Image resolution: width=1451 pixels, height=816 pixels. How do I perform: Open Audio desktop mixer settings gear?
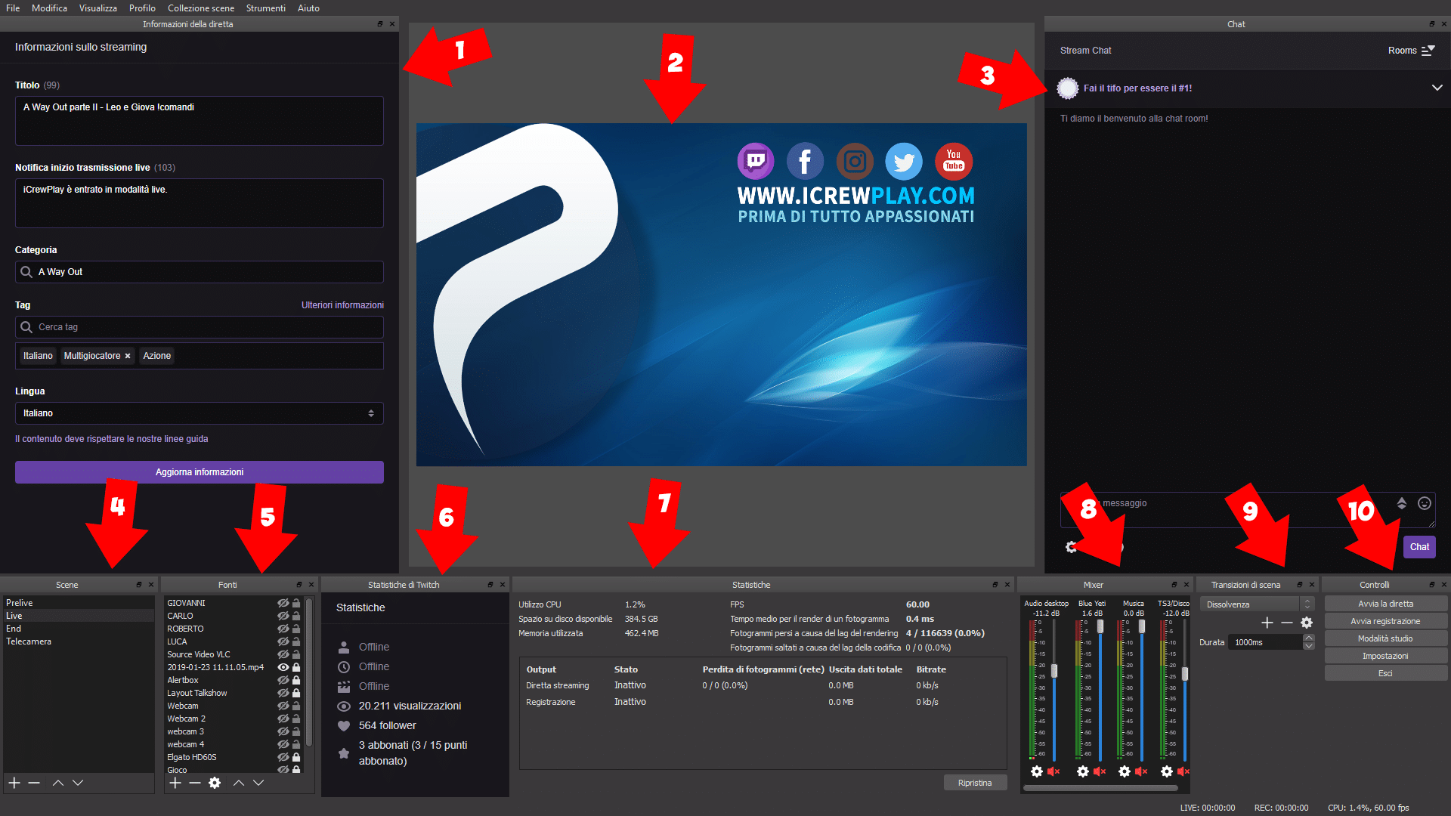click(1037, 771)
